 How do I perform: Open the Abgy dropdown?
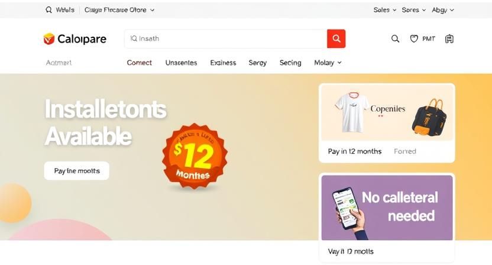[443, 10]
